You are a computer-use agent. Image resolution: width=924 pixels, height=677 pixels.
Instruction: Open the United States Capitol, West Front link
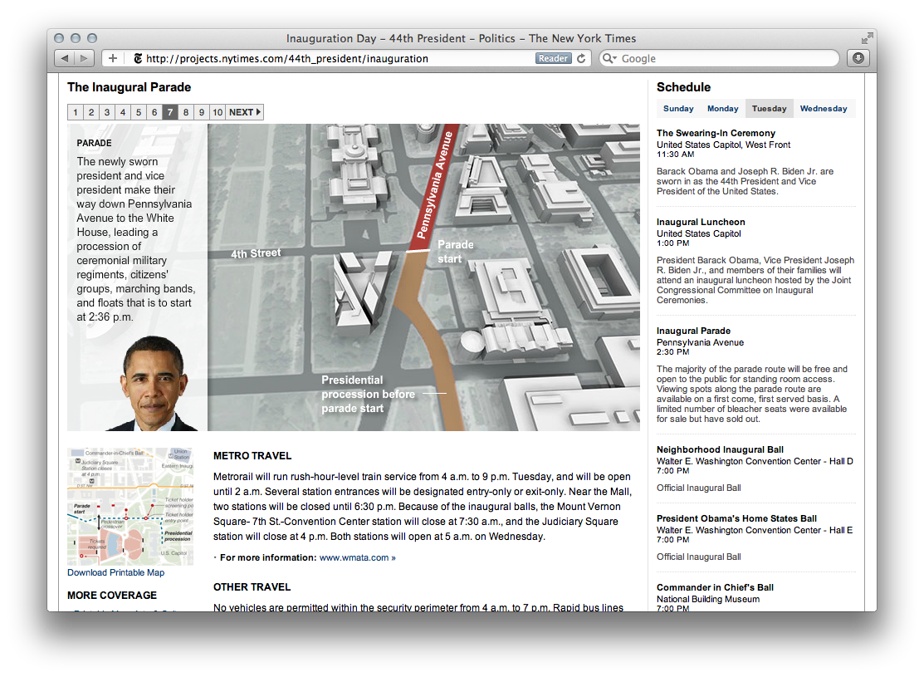point(721,145)
